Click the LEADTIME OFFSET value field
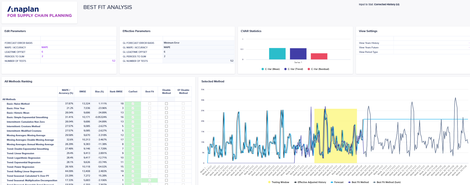470x185 pixels. 78,52
